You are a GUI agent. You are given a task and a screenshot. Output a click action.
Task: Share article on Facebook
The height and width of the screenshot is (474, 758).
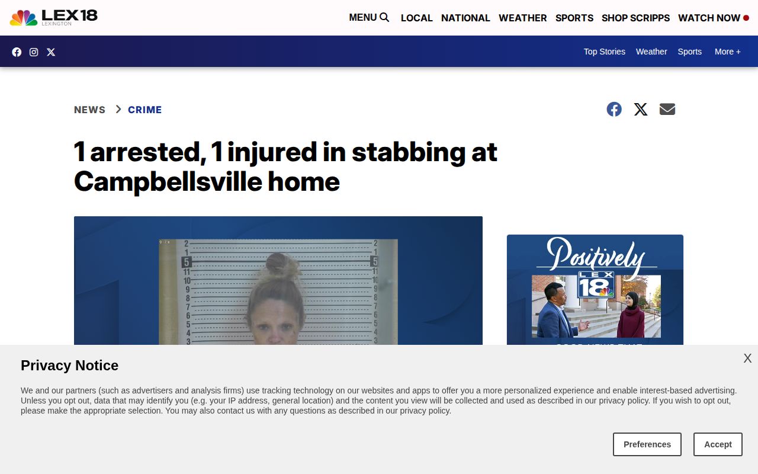coord(614,109)
